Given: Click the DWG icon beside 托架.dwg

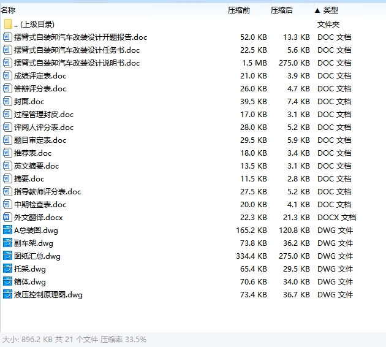Looking at the screenshot, I should (x=7, y=269).
